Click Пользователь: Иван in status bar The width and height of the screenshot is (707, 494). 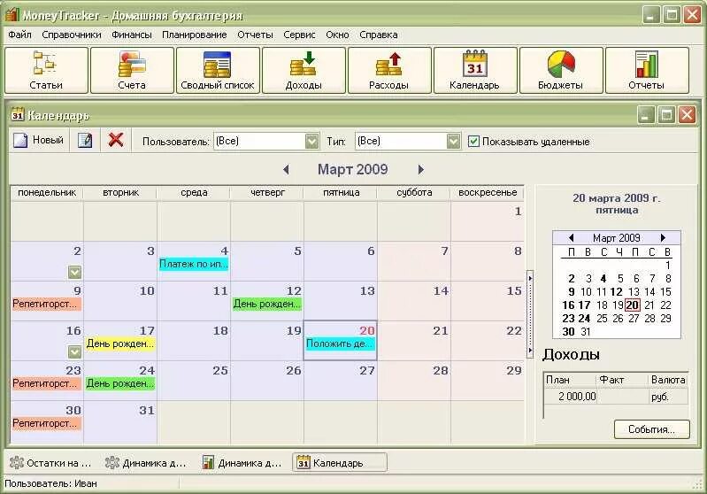(x=50, y=483)
